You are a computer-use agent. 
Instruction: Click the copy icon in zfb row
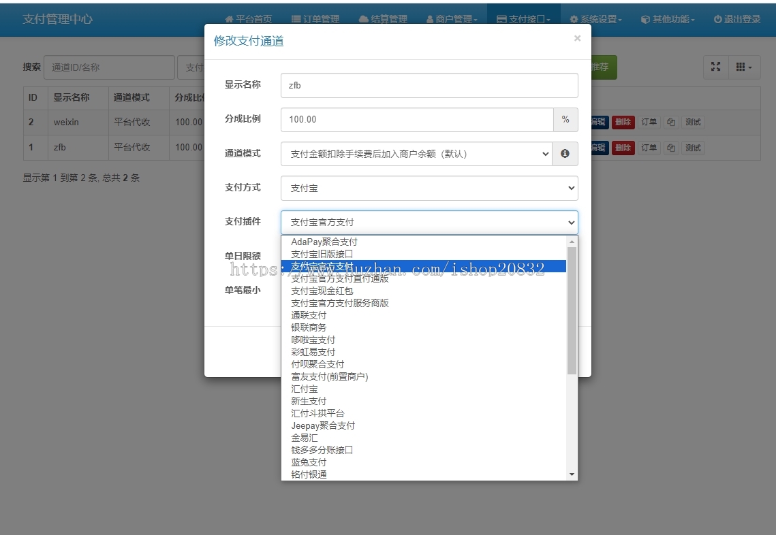(x=671, y=148)
